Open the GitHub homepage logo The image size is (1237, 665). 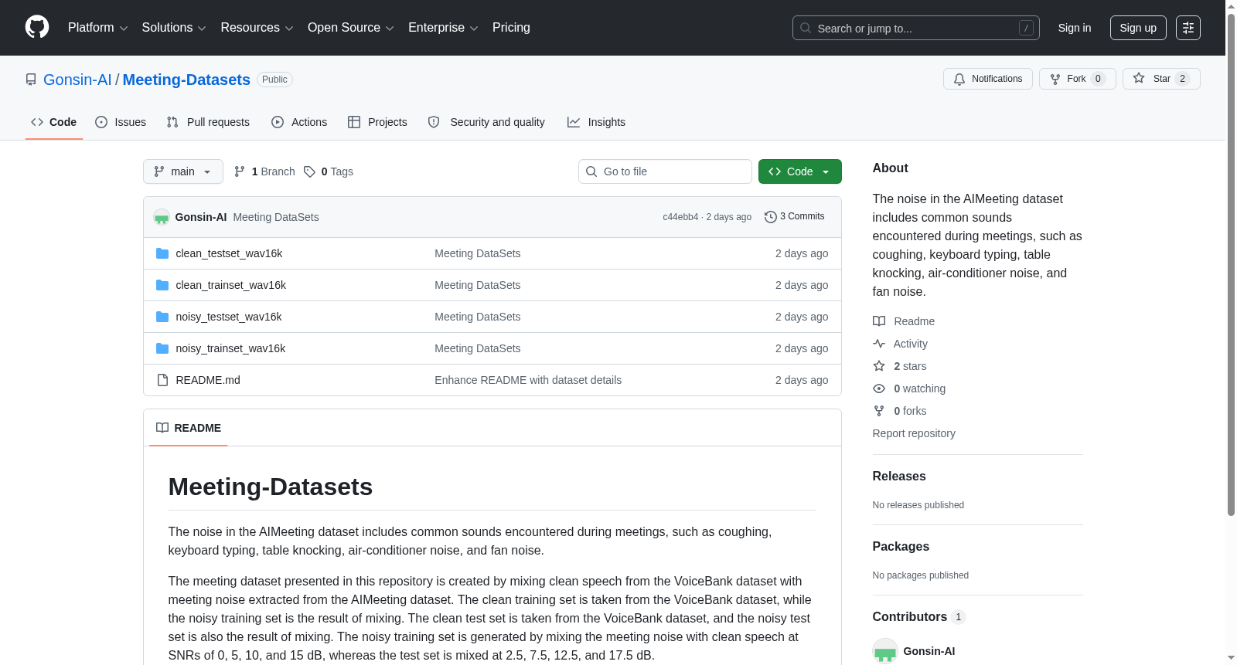coord(37,27)
